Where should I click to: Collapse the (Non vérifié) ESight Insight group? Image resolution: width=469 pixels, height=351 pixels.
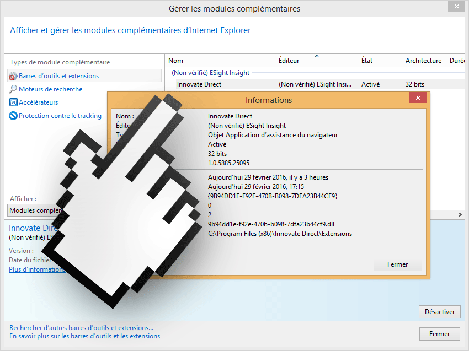point(210,73)
